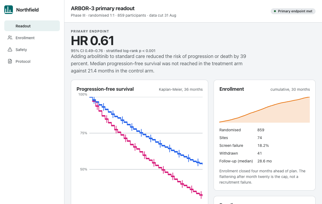This screenshot has height=204, width=322.
Task: Go to the Enrollment sidebar page
Action: click(x=32, y=38)
